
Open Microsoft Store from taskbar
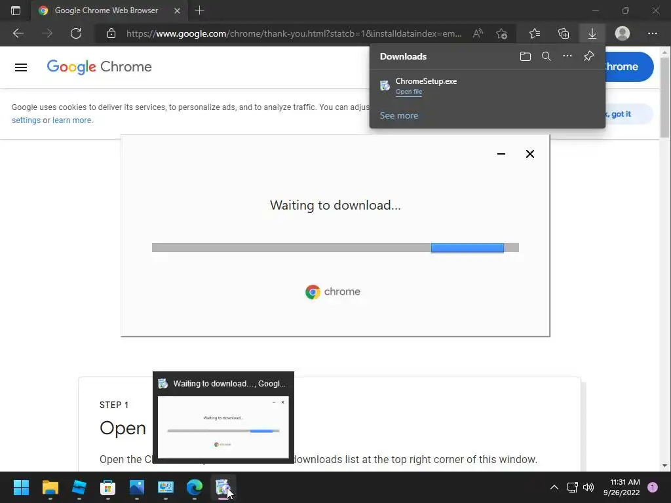(x=108, y=487)
